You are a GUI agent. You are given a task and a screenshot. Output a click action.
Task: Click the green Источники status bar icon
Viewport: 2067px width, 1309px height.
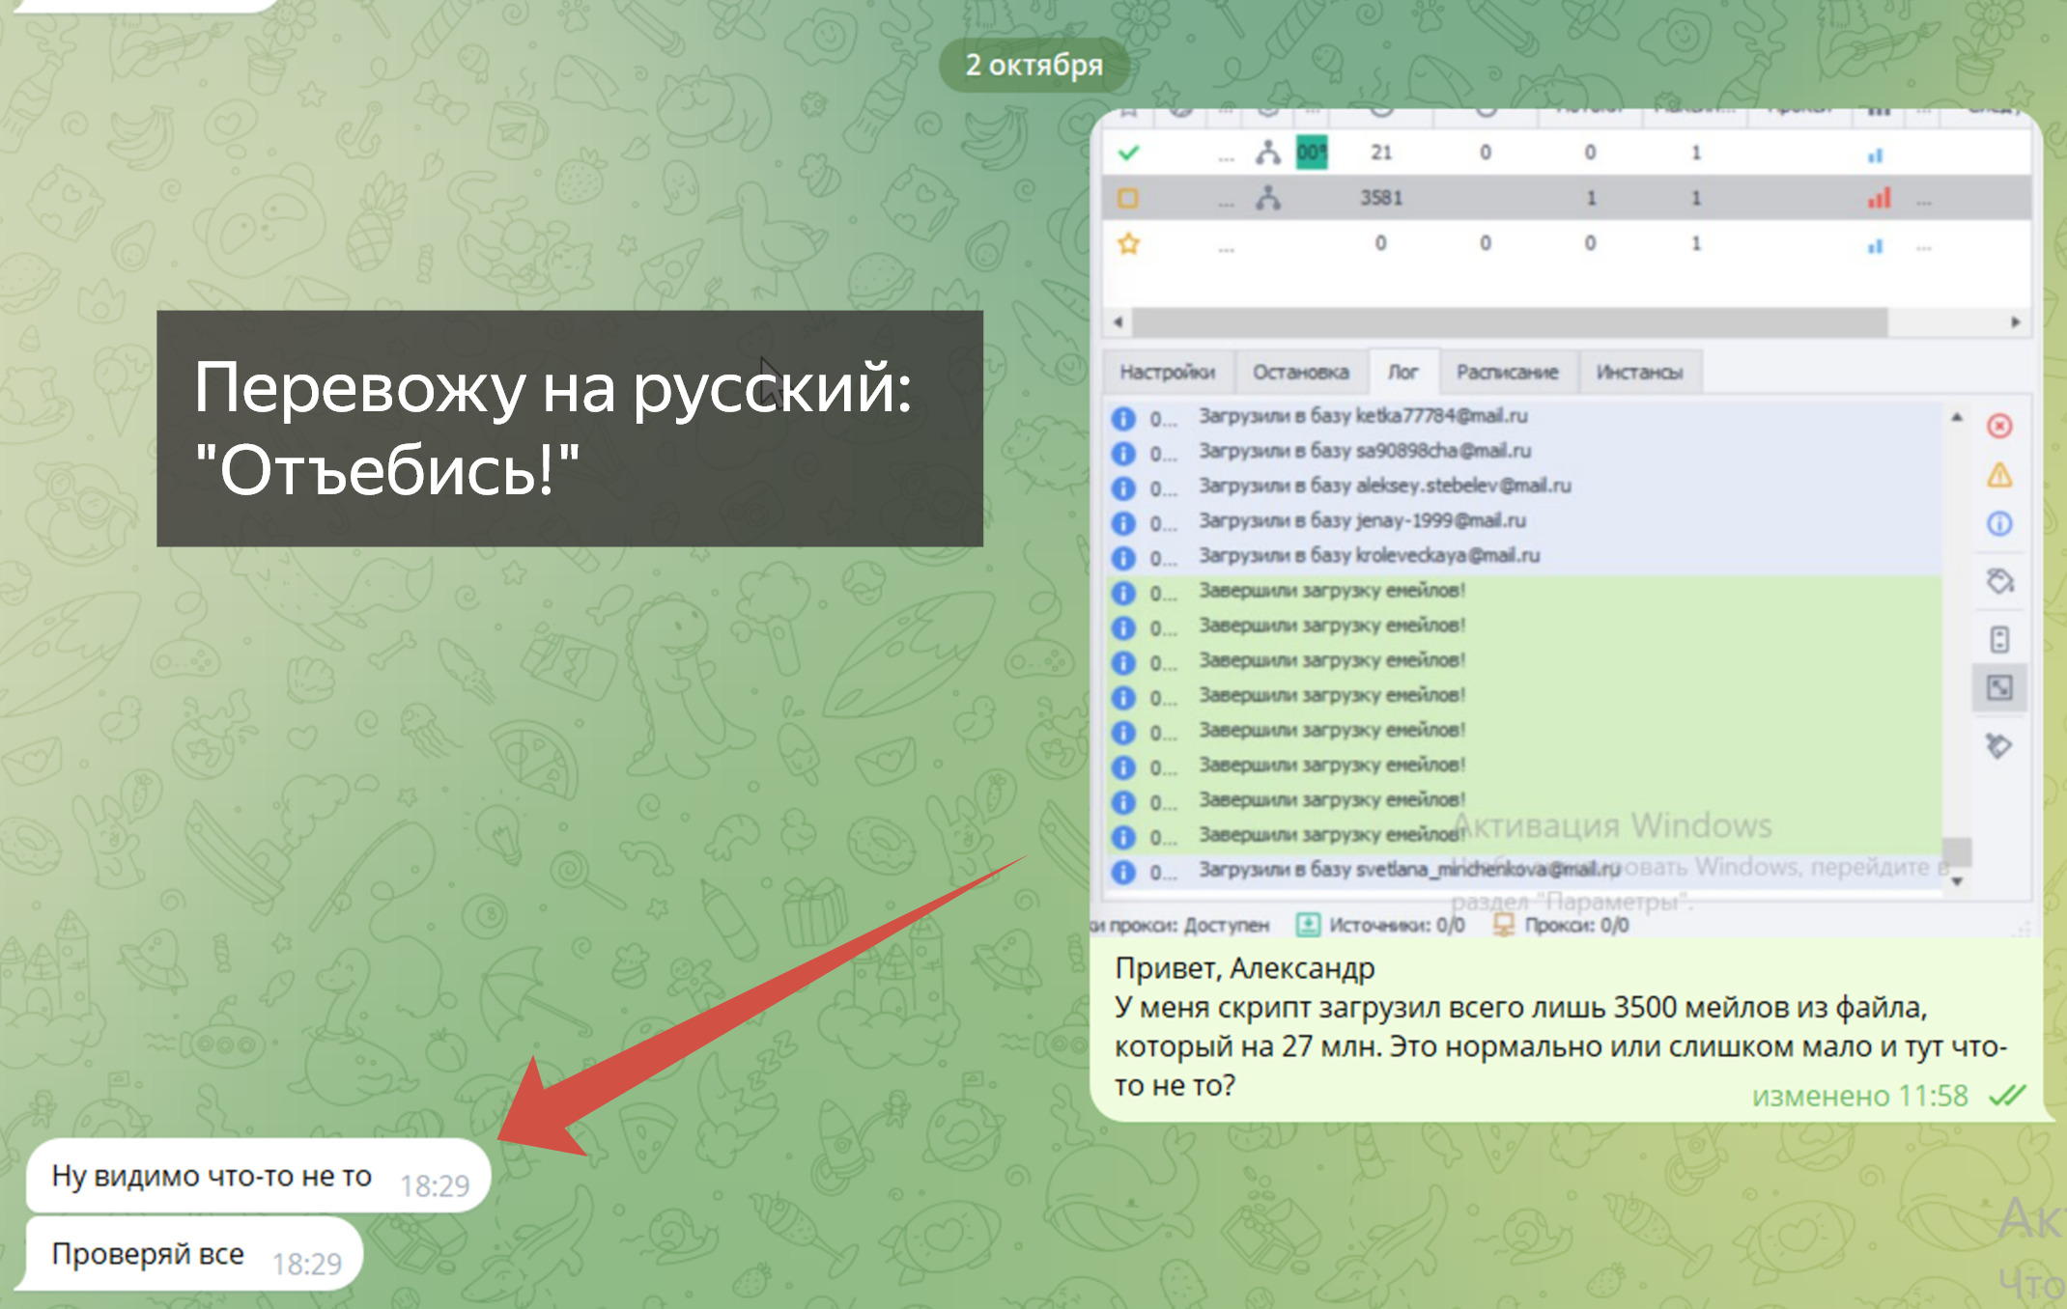pos(1308,925)
